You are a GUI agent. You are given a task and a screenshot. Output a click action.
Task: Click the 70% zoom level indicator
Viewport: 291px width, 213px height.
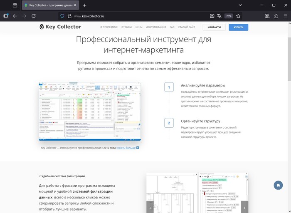229,16
